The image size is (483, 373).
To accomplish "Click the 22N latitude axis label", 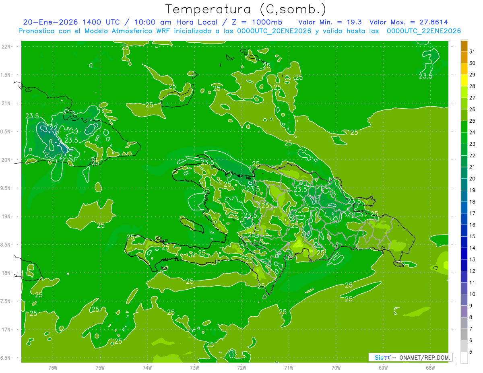I will pos(7,47).
